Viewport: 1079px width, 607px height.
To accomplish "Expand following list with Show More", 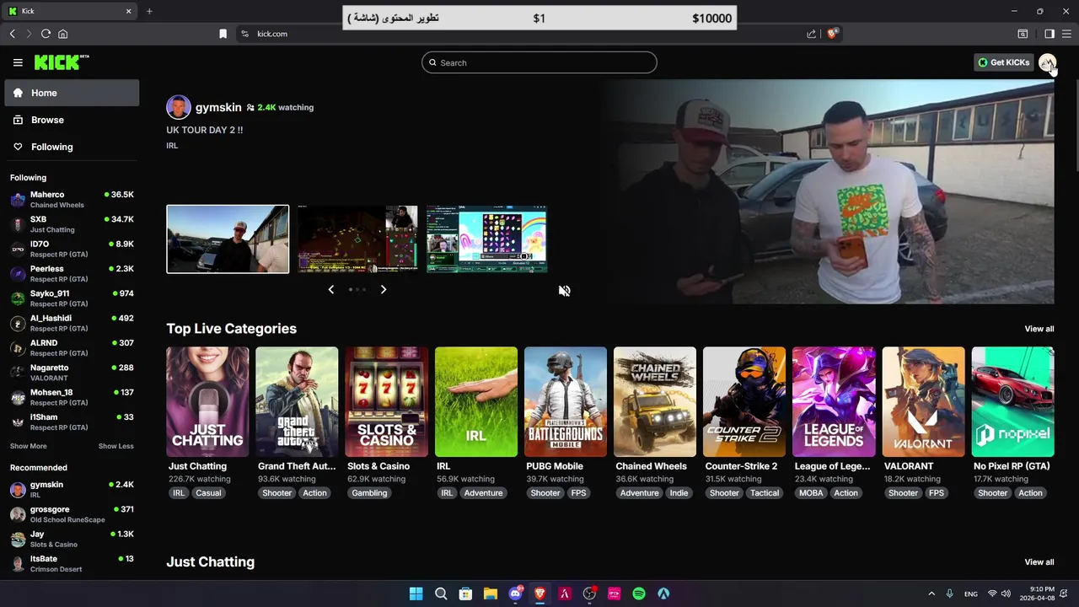I will [x=29, y=446].
